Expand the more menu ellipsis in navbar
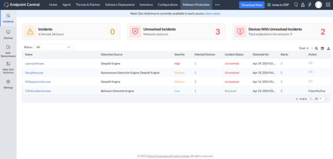Viewport: 333px width, 159px height. pyautogui.click(x=217, y=5)
